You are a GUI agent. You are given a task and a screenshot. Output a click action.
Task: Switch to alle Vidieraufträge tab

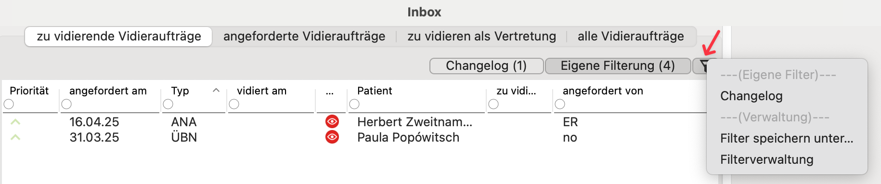[x=631, y=36]
